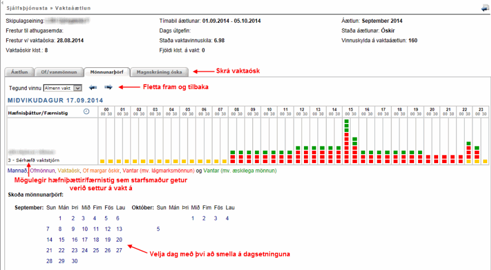Click the Staða áætlunar value Óskir
491x270 pixels.
click(388, 31)
